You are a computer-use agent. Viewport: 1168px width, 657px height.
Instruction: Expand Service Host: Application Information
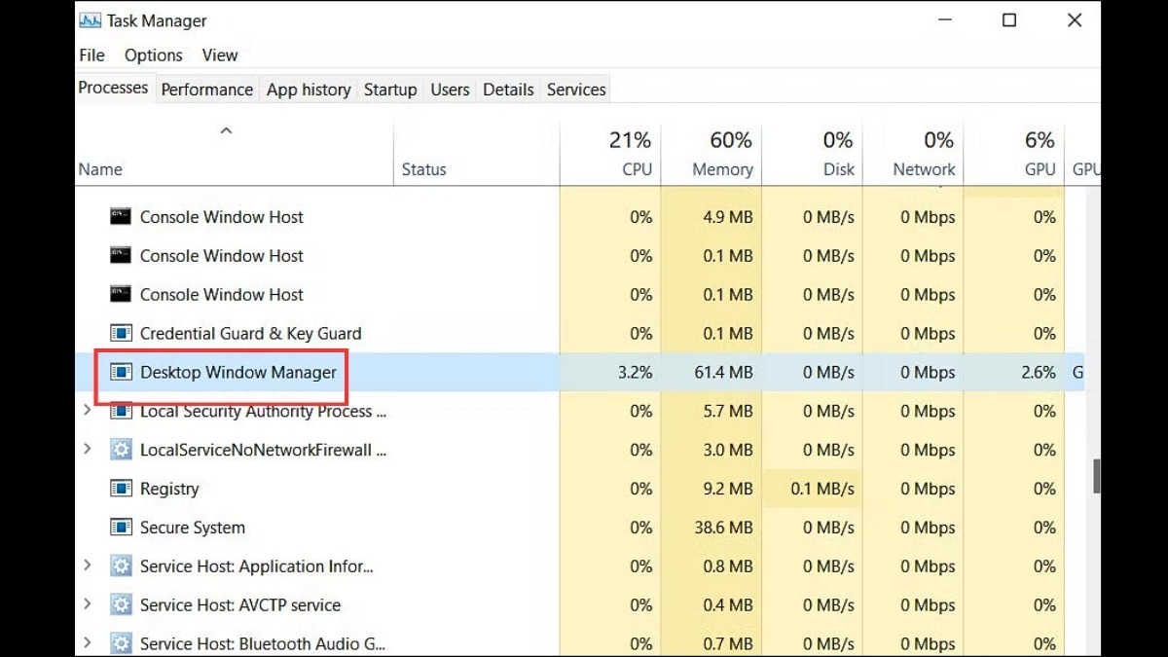(x=88, y=566)
